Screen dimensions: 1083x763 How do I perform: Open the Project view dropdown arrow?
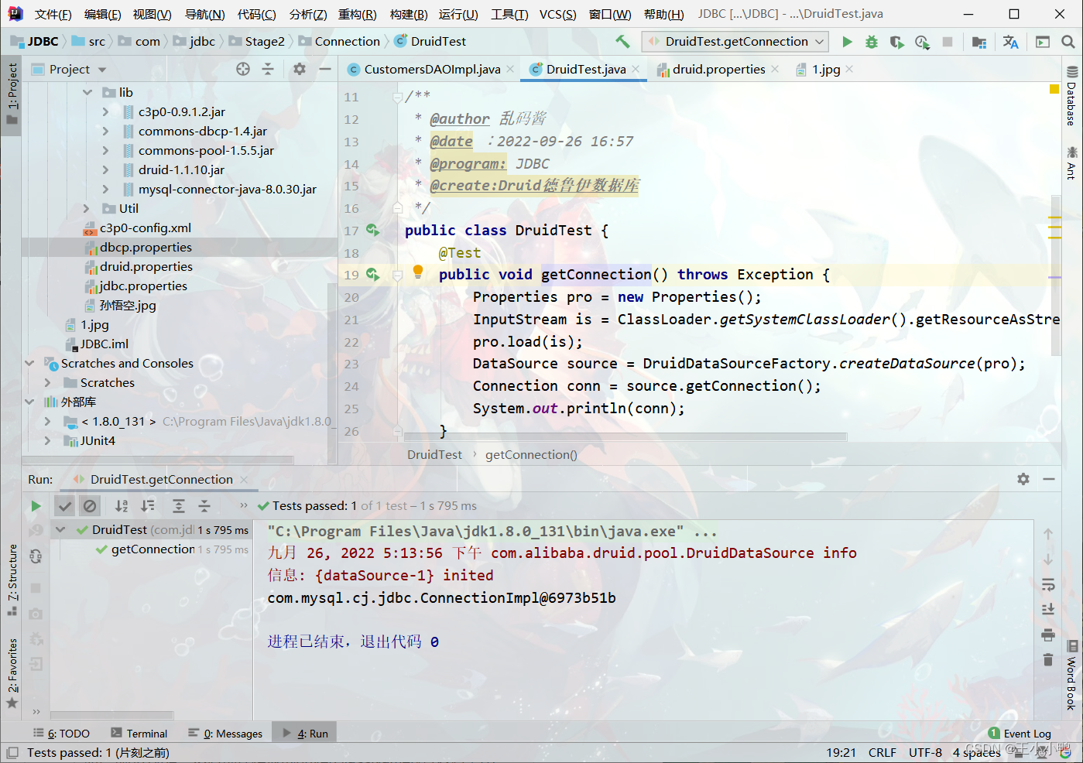[x=102, y=70]
